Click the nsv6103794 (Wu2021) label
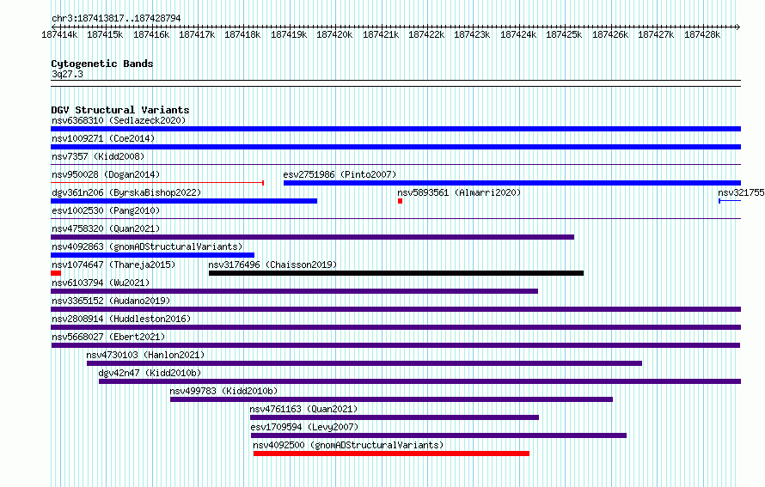 (101, 283)
